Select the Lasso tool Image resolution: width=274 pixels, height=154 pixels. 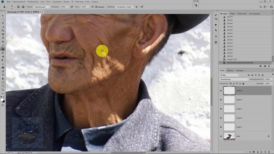3,23
